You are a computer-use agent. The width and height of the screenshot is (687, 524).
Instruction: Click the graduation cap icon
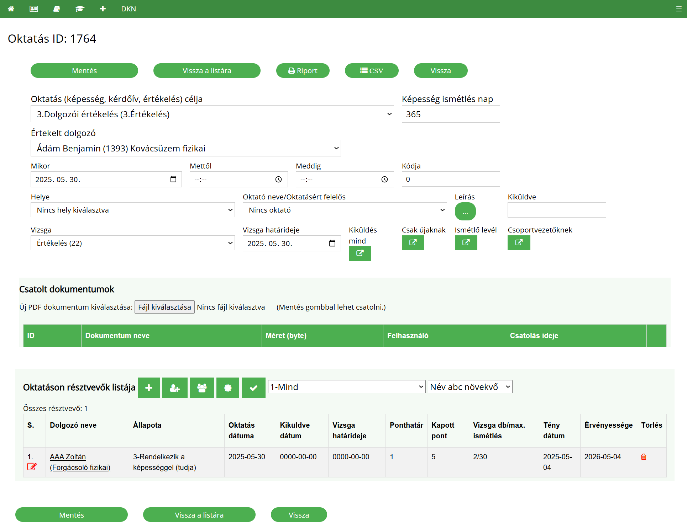pyautogui.click(x=80, y=9)
